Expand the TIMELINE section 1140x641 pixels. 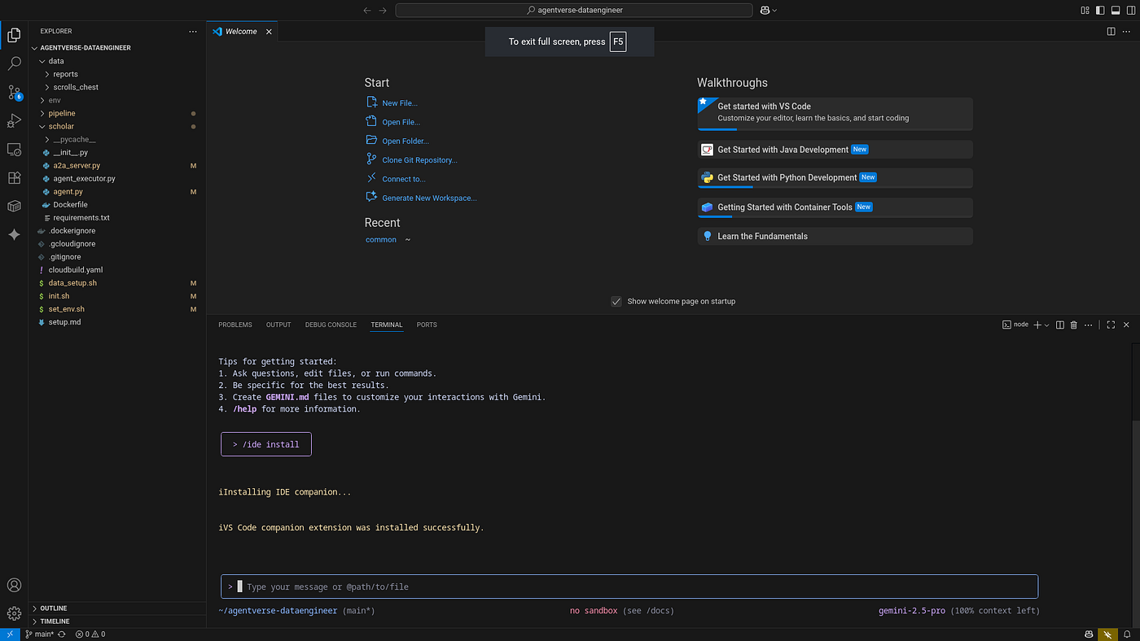117,621
